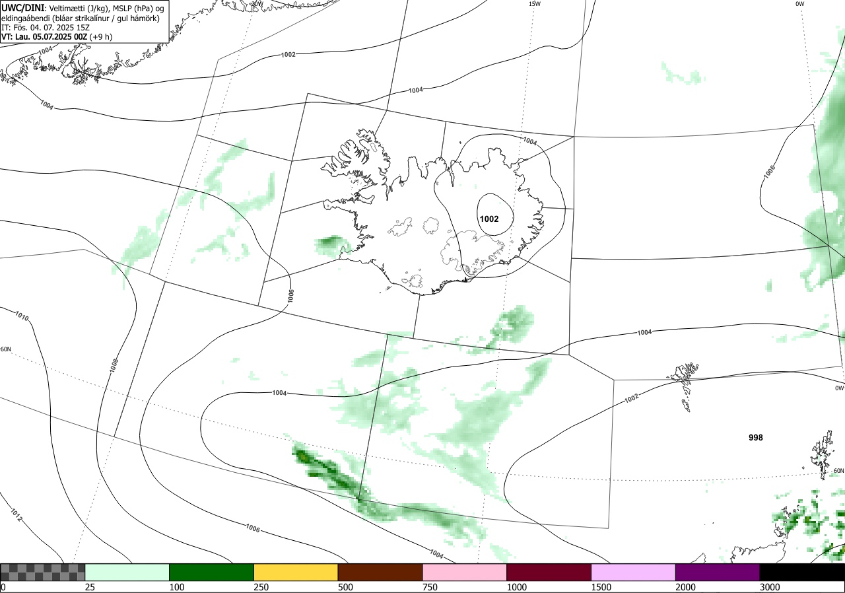Click the 'eldingaábendi' description line
This screenshot has height=593, width=845.
81,18
